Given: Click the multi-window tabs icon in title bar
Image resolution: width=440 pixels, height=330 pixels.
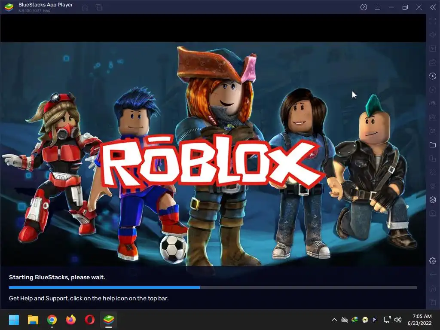Looking at the screenshot, I should [99, 8].
